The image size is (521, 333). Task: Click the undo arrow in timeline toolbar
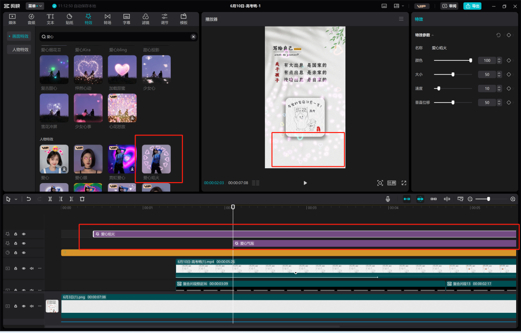click(x=29, y=199)
